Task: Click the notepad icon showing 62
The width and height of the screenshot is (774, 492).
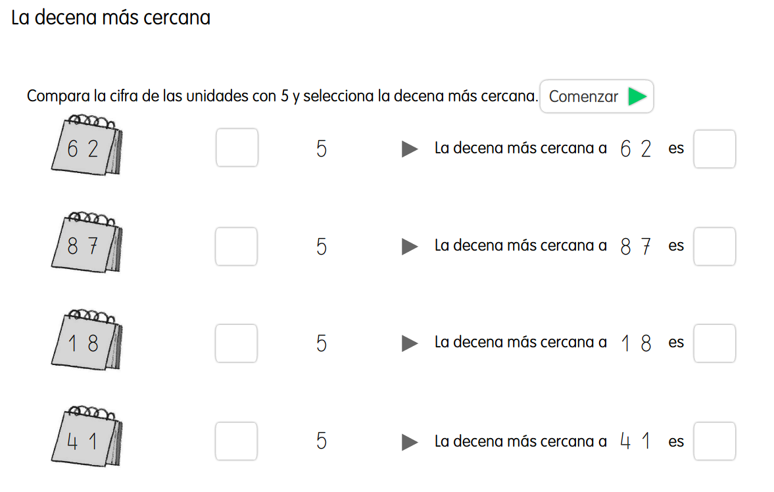Action: click(86, 147)
